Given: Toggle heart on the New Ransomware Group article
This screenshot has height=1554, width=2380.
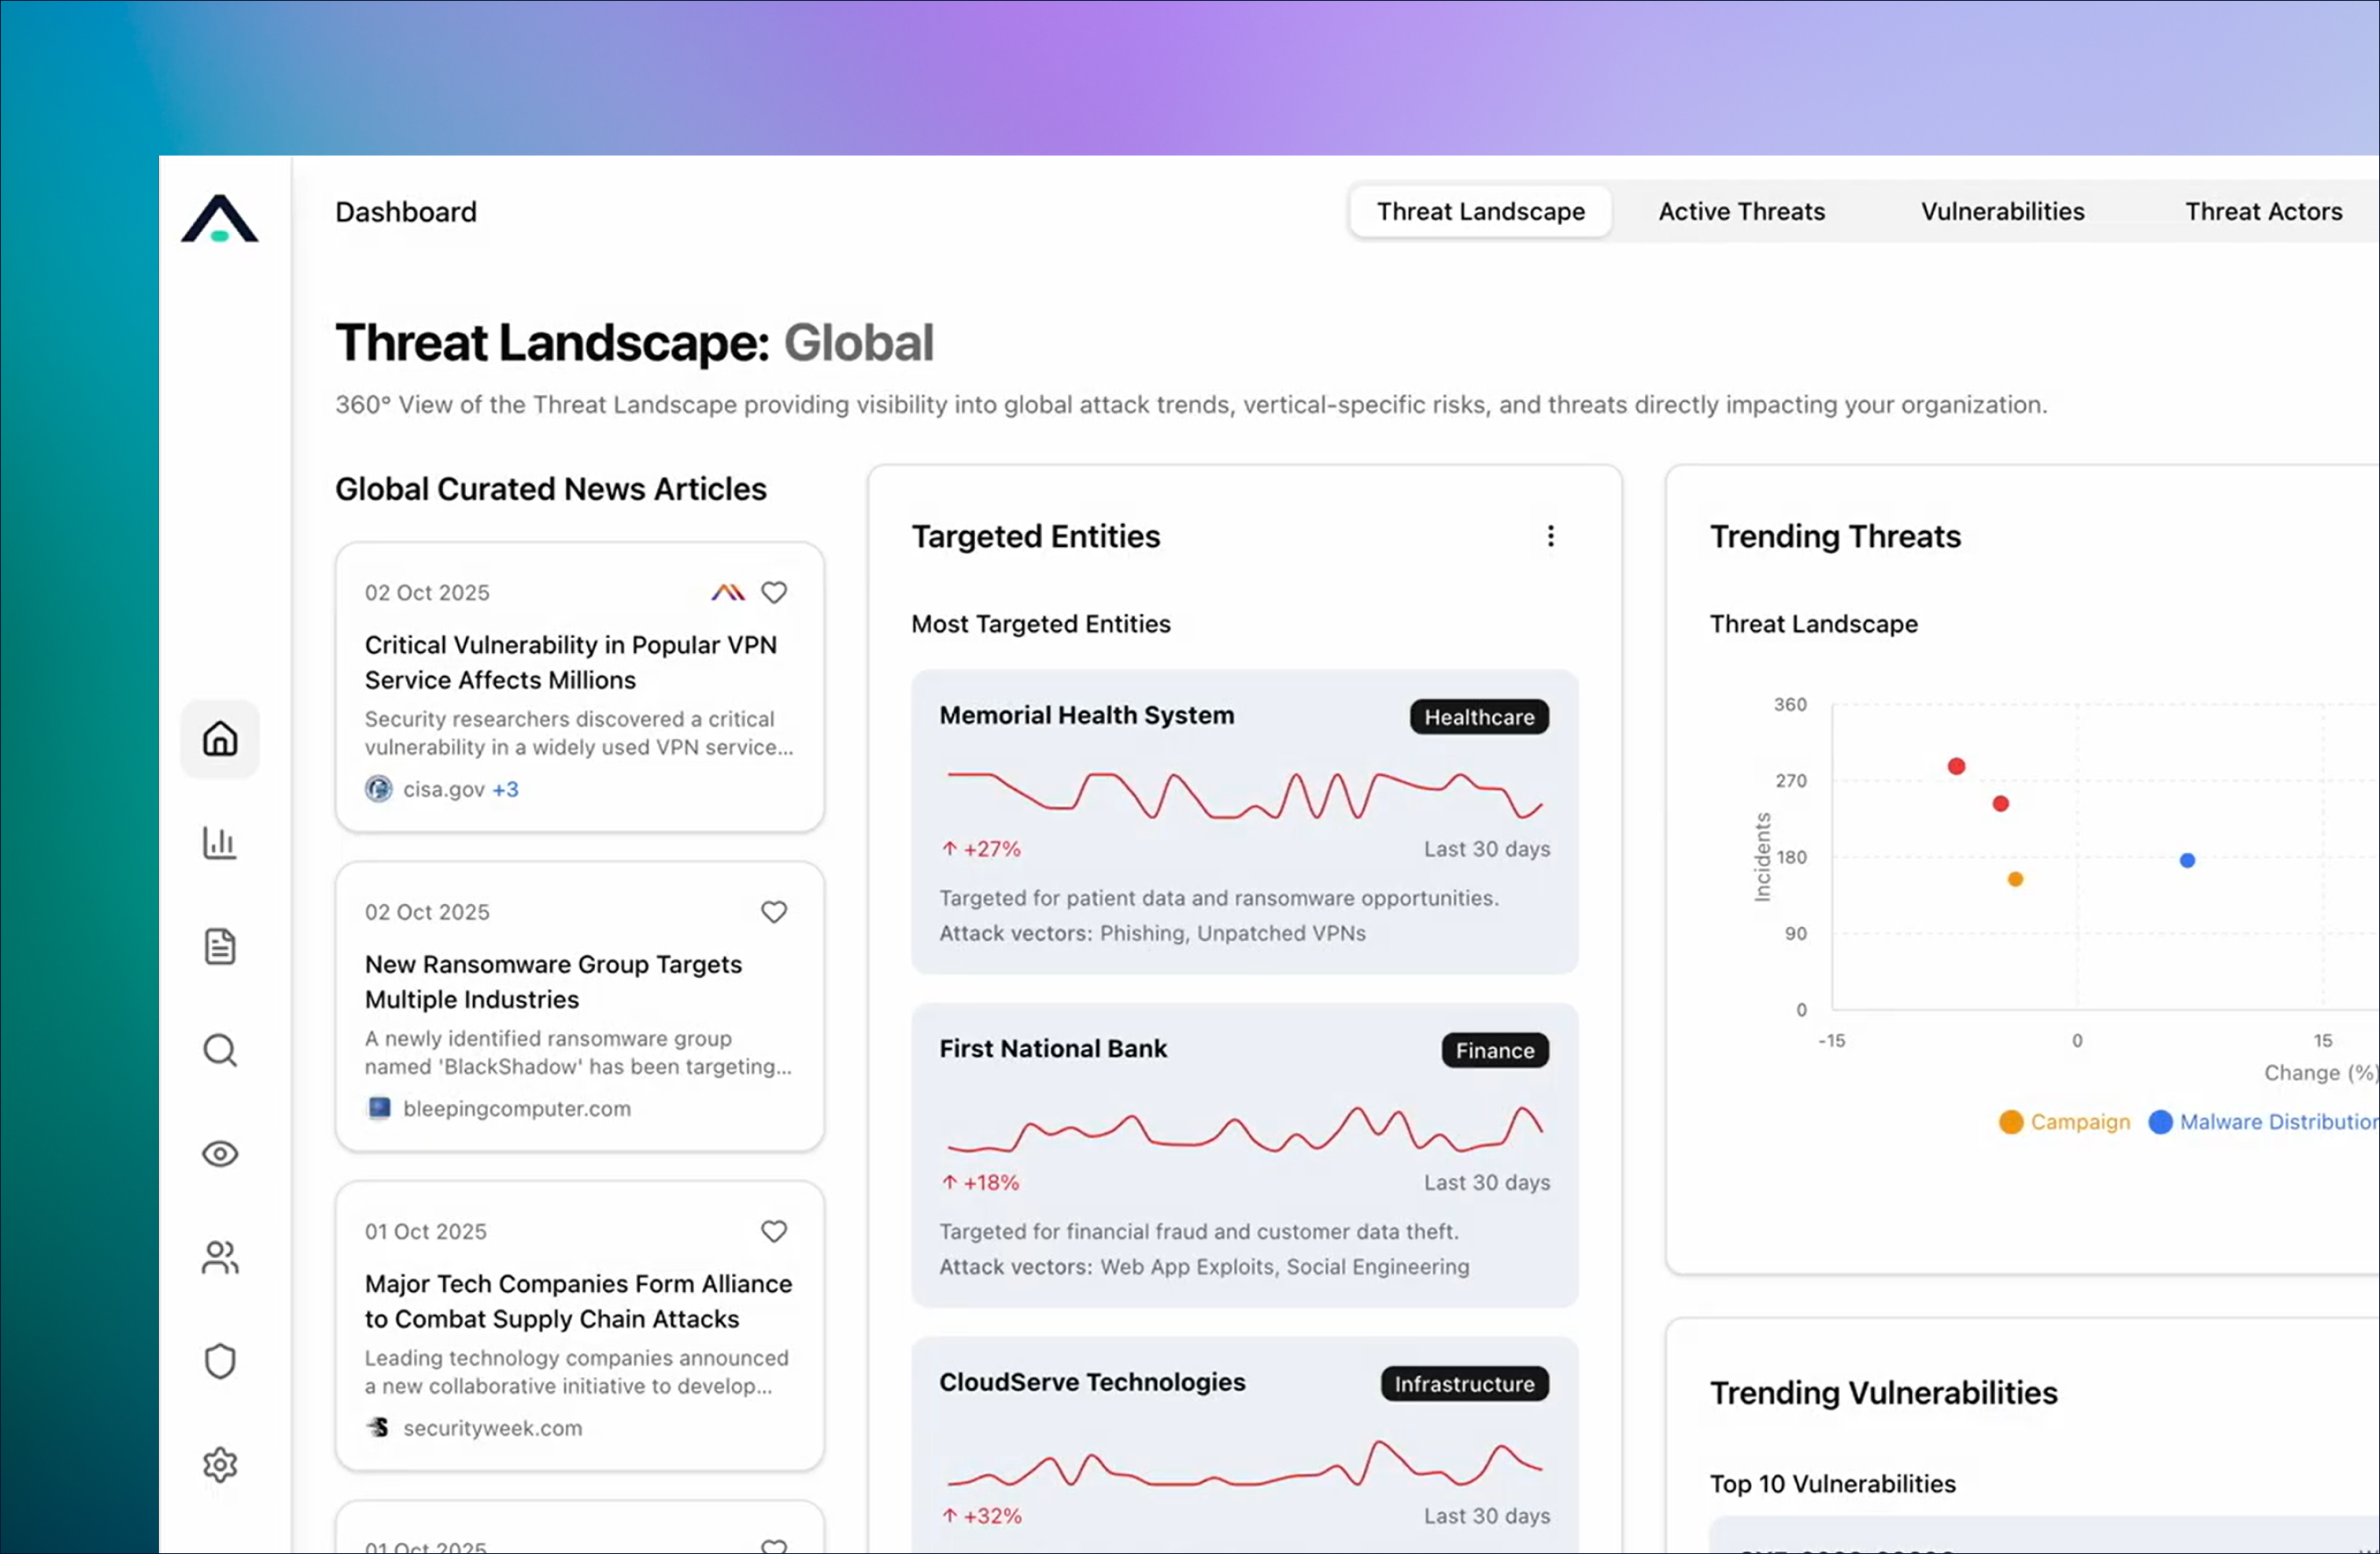Looking at the screenshot, I should (774, 912).
